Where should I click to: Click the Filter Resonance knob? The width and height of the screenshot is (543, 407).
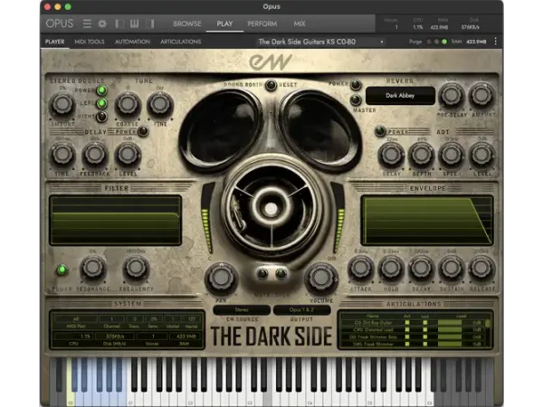pos(92,269)
